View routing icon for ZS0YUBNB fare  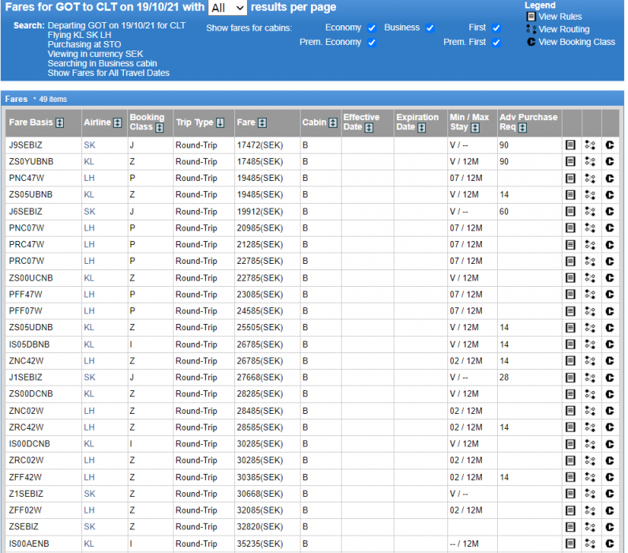590,162
